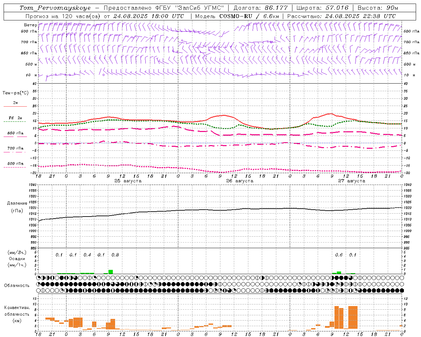Click the Ветер wind panel label
421x337 pixels.
click(31, 25)
